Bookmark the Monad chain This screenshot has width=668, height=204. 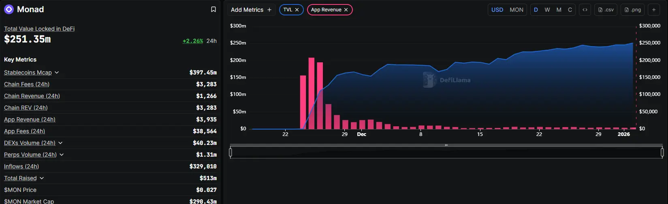tap(213, 9)
